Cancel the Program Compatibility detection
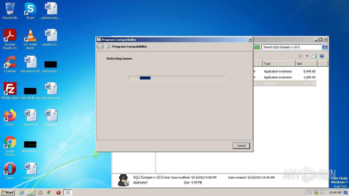The height and width of the screenshot is (196, 349). [x=241, y=146]
